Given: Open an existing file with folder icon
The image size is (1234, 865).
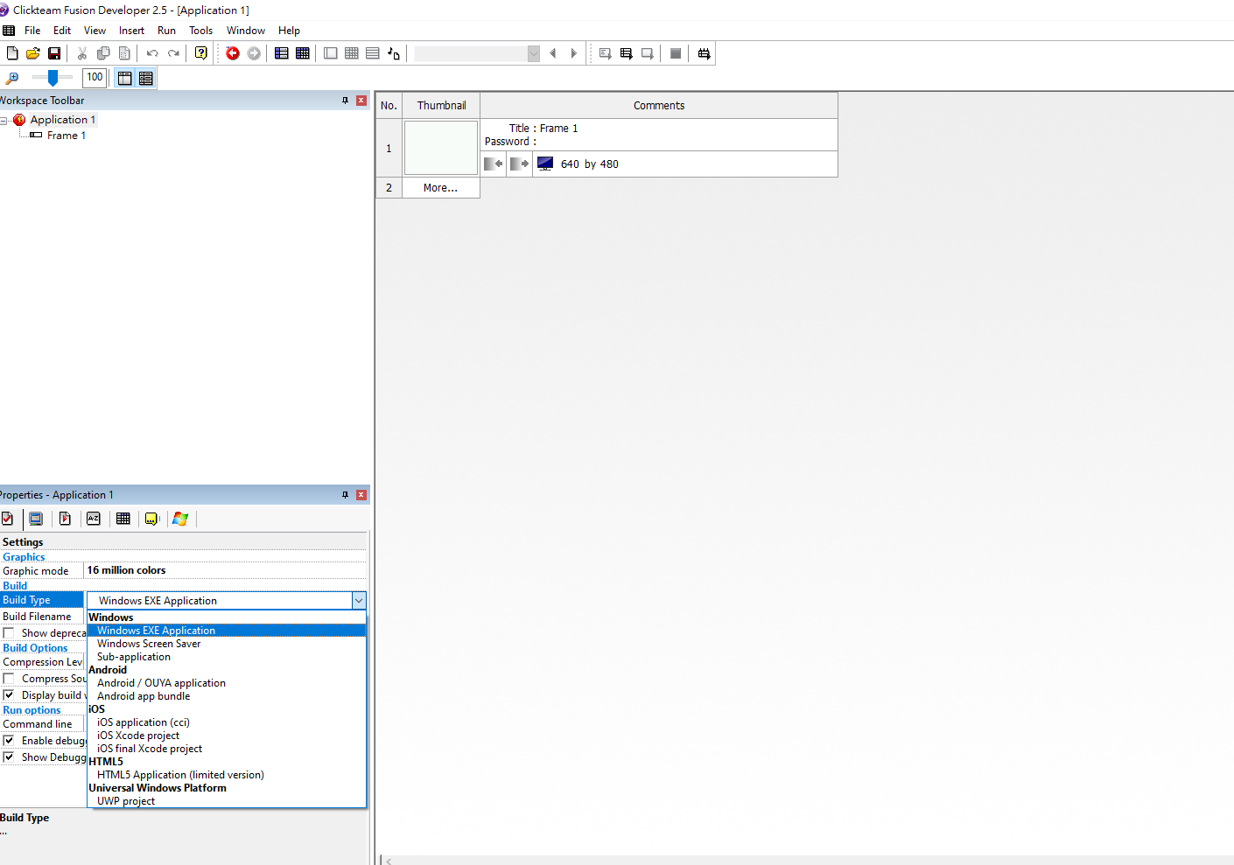Looking at the screenshot, I should tap(33, 53).
